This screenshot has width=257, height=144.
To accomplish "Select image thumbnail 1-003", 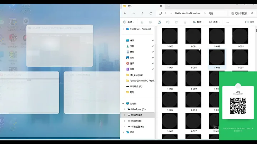I will (240, 36).
